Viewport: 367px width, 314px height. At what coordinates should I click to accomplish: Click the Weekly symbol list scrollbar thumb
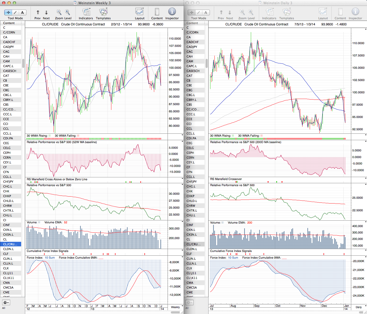coord(24,63)
